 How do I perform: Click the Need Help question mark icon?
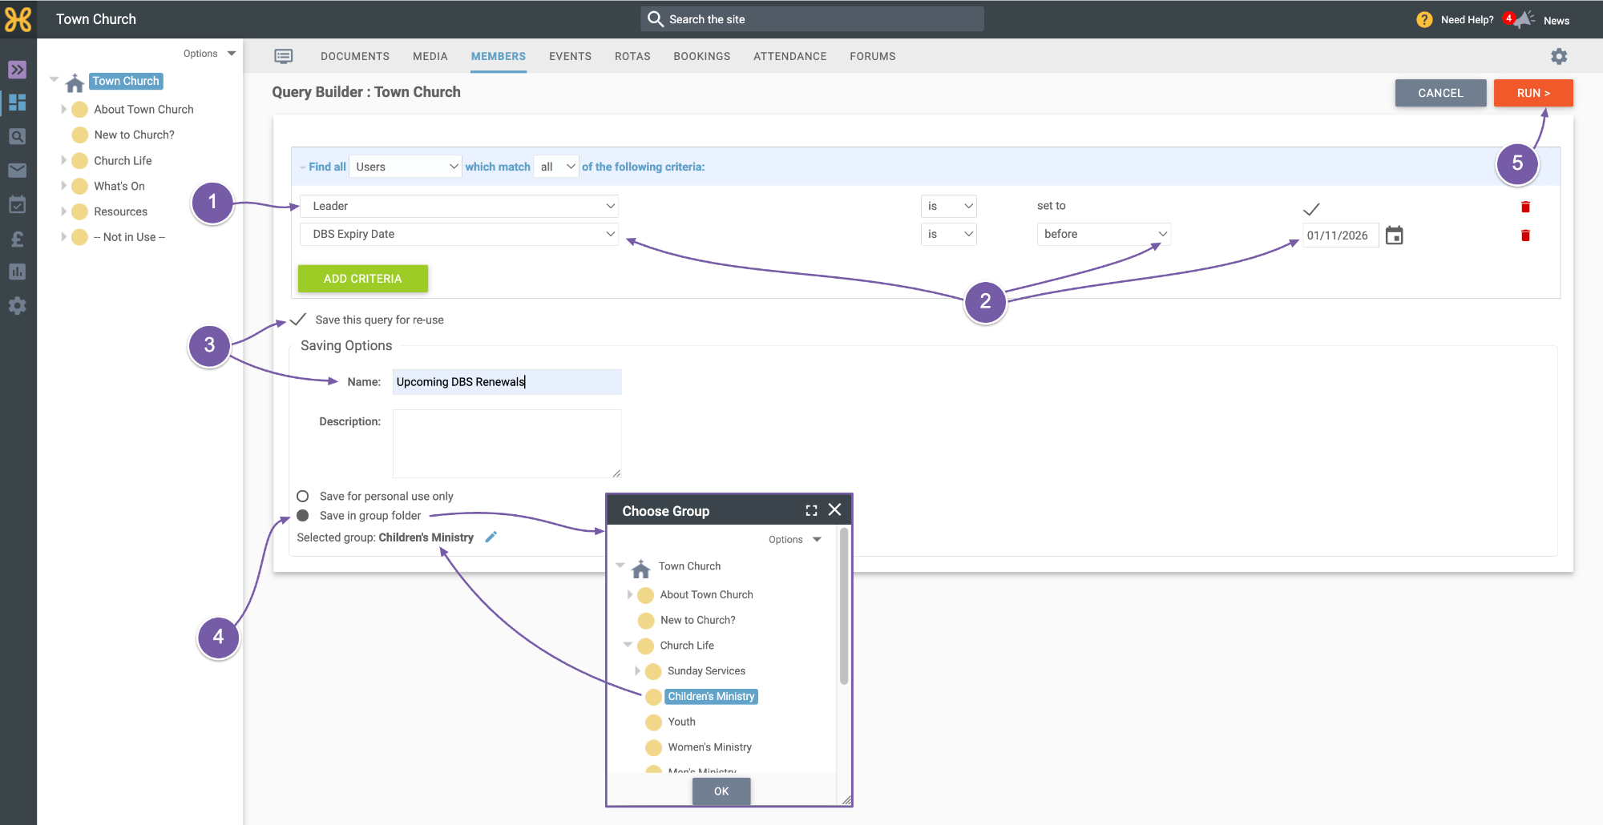click(x=1424, y=19)
